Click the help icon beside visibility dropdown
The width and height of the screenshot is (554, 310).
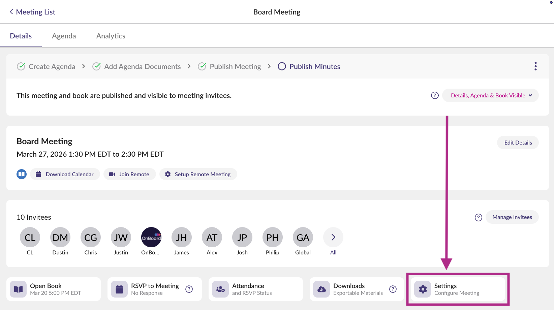(435, 95)
